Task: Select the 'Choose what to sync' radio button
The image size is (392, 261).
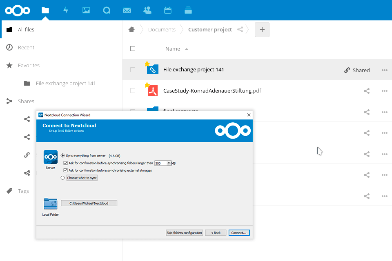Action: click(x=62, y=178)
